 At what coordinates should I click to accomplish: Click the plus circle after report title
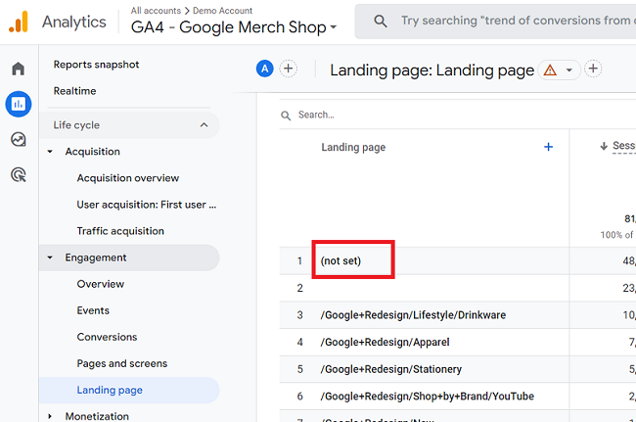[593, 69]
